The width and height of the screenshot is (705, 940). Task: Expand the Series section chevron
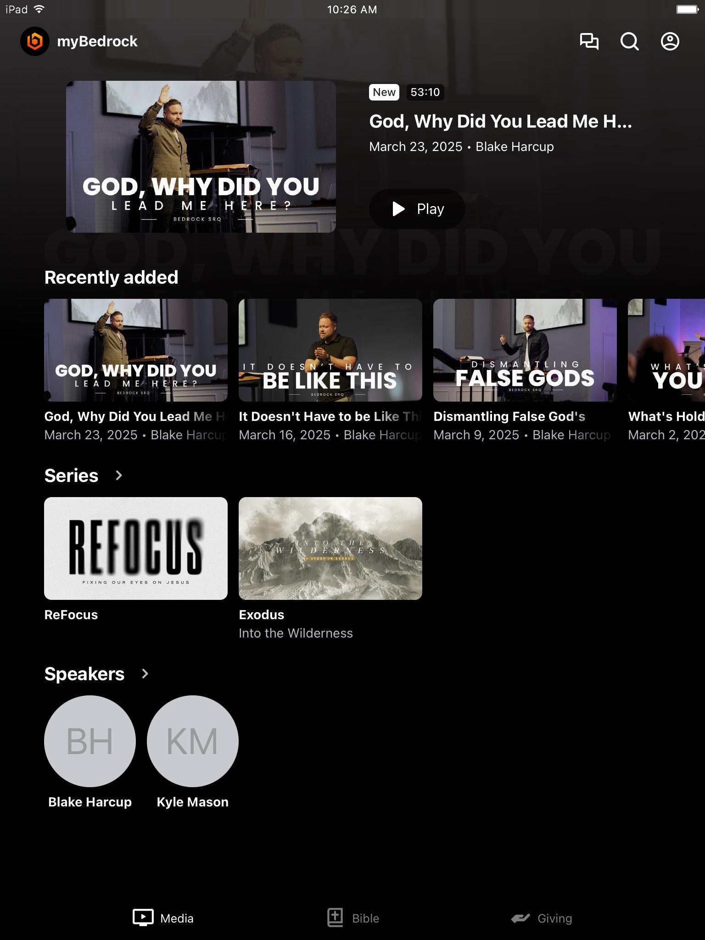[119, 475]
